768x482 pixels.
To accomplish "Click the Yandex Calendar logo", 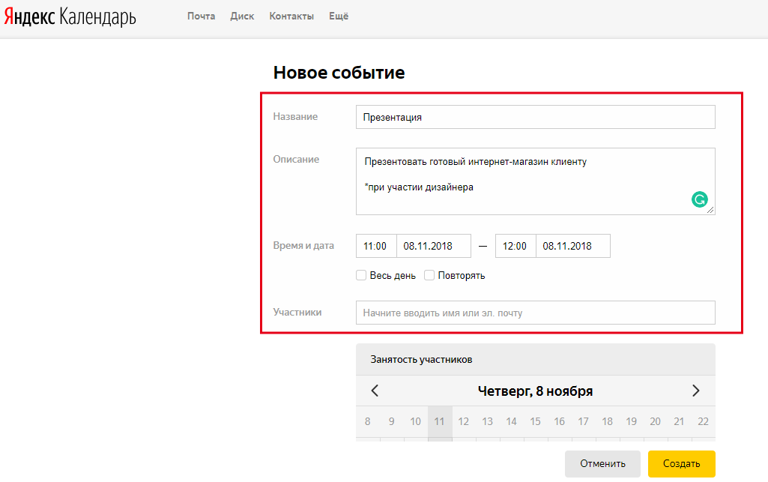I will 70,17.
